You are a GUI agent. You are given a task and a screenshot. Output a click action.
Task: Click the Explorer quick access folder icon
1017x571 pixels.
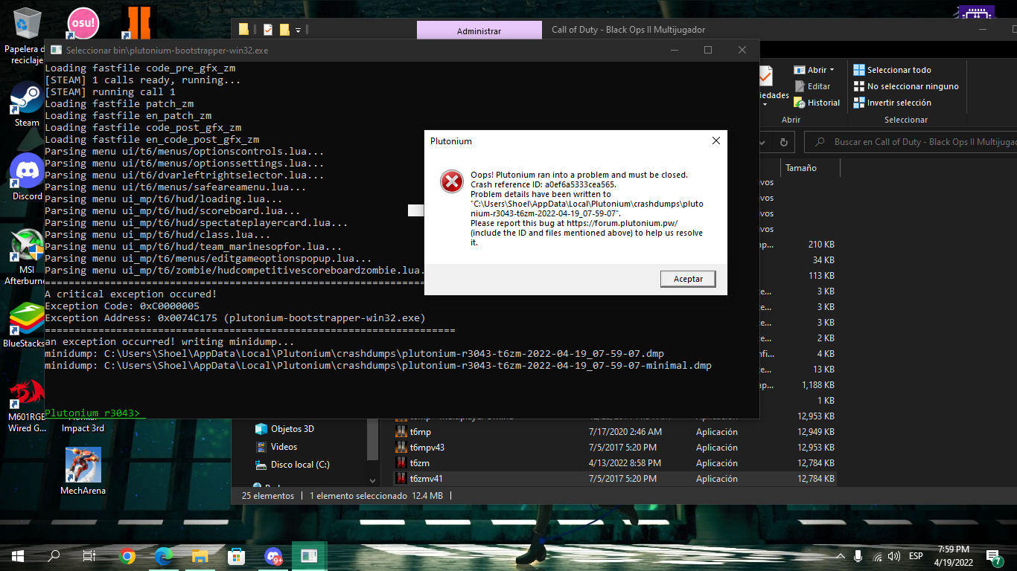tap(243, 30)
